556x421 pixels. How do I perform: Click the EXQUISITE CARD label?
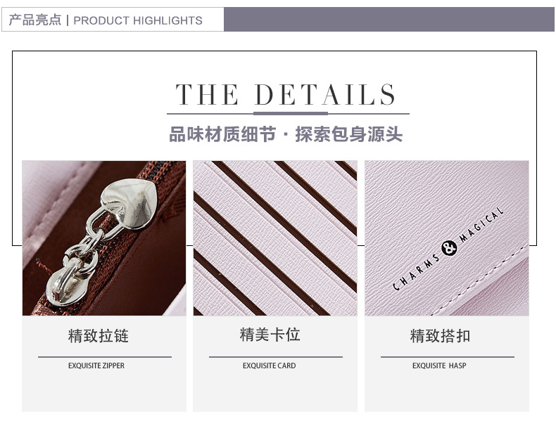(x=269, y=365)
